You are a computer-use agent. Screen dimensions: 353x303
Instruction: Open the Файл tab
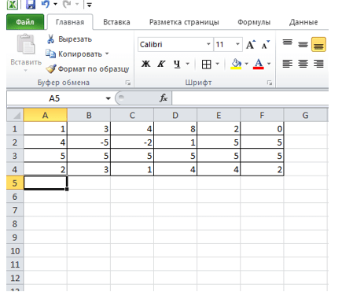point(25,22)
